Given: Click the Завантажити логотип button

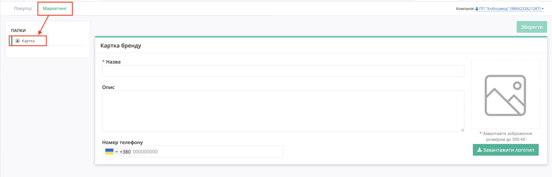Looking at the screenshot, I should pos(506,150).
